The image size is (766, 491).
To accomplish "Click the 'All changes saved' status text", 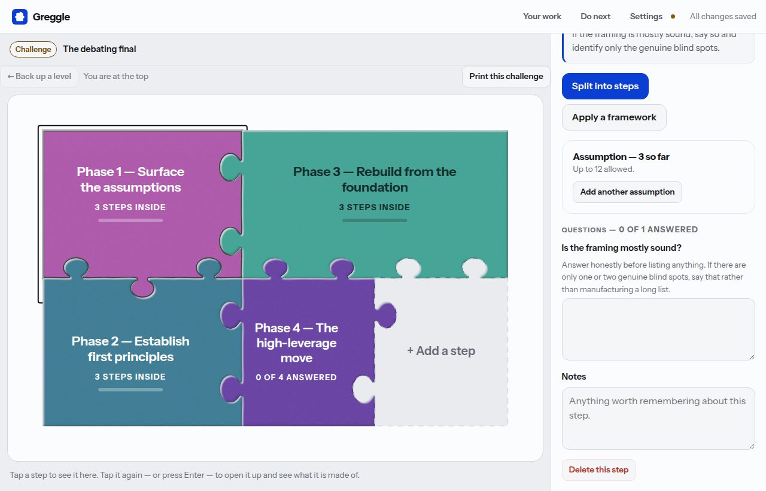I will point(723,17).
